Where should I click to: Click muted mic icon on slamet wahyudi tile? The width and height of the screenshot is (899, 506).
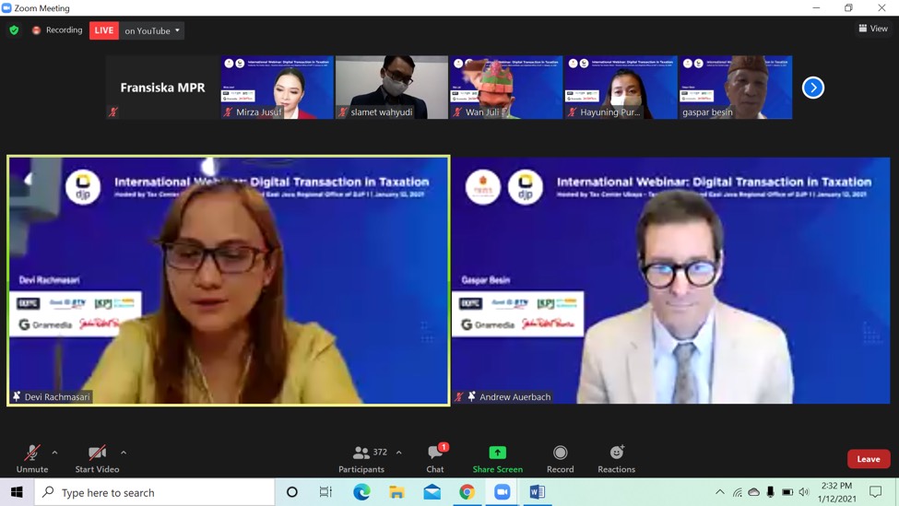[x=342, y=112]
